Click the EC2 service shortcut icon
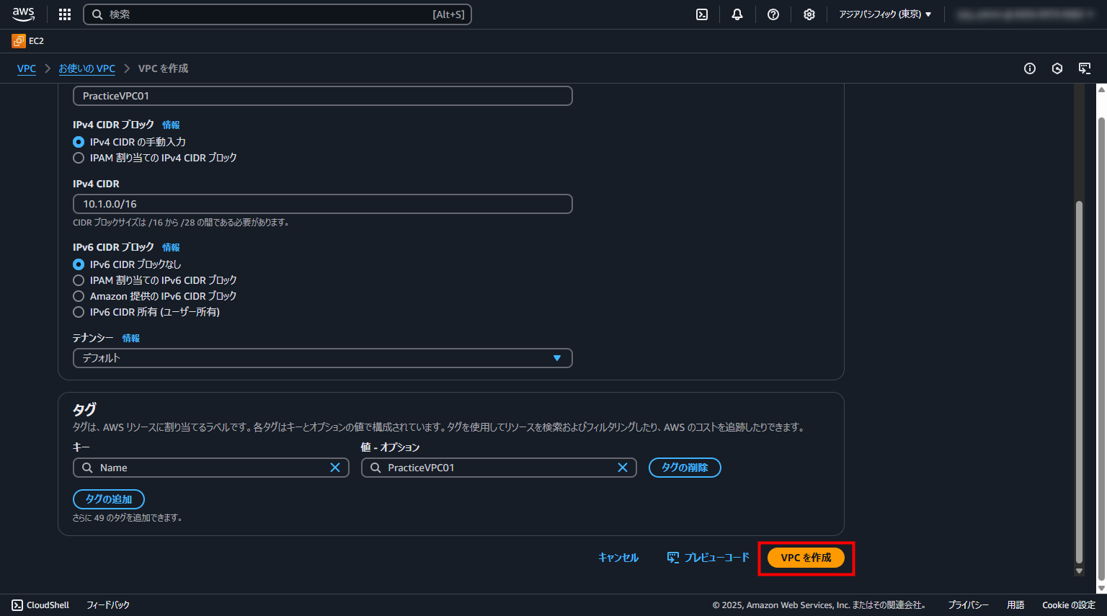The width and height of the screenshot is (1107, 616). (x=19, y=41)
